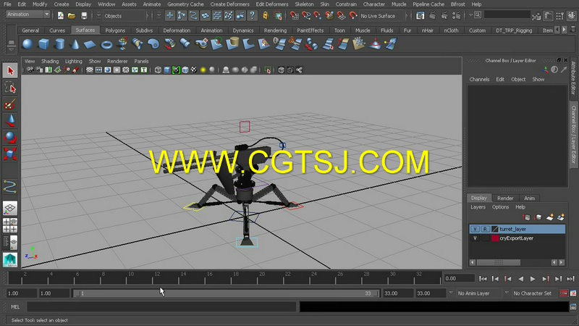Play animation backwards

click(520, 279)
